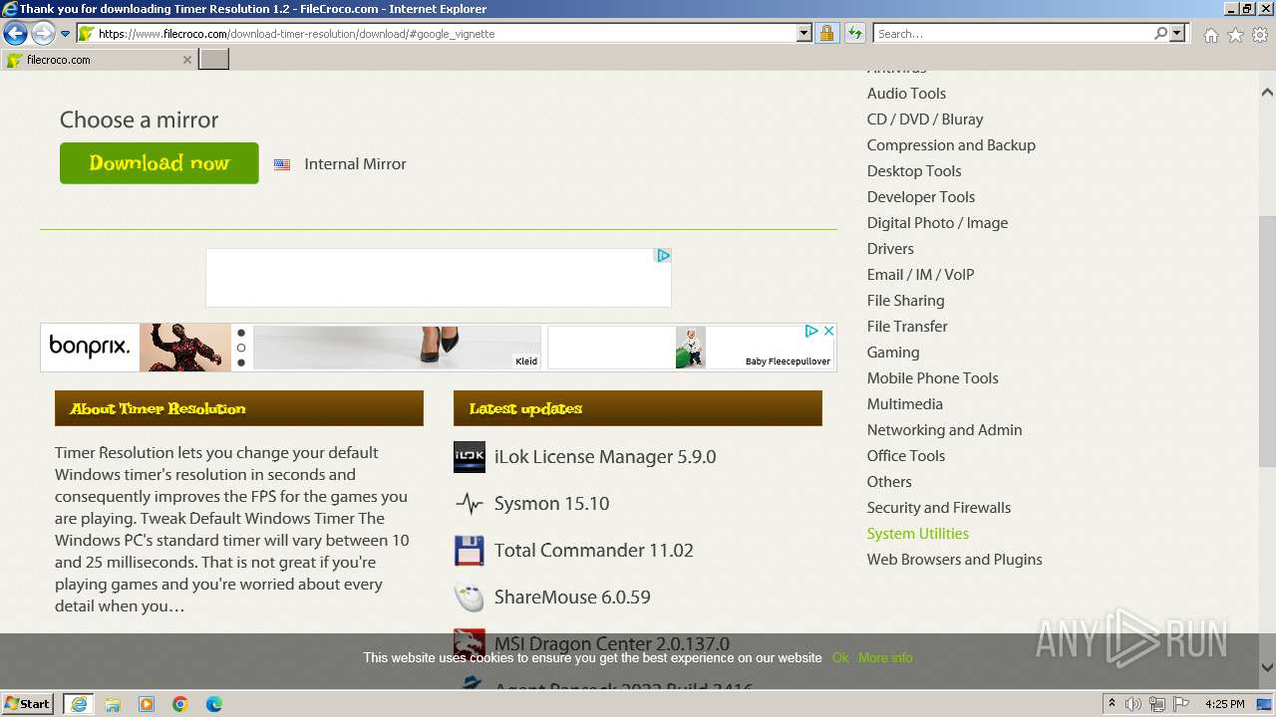This screenshot has width=1276, height=717.
Task: Open the Multimedia category
Action: [904, 404]
